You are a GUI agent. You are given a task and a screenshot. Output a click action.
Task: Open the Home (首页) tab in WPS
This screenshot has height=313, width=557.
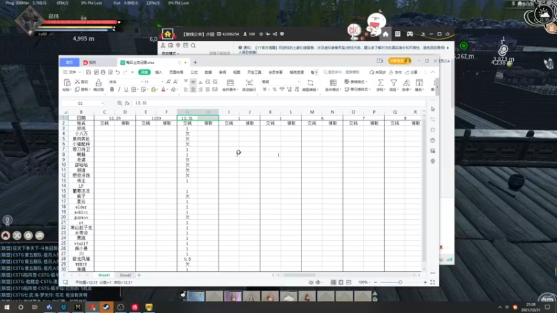[x=69, y=62]
